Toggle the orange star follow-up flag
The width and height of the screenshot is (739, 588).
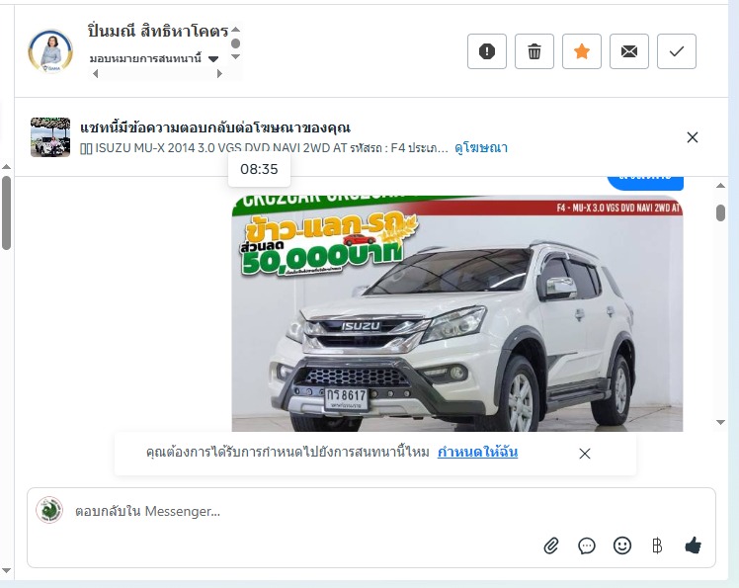[582, 51]
